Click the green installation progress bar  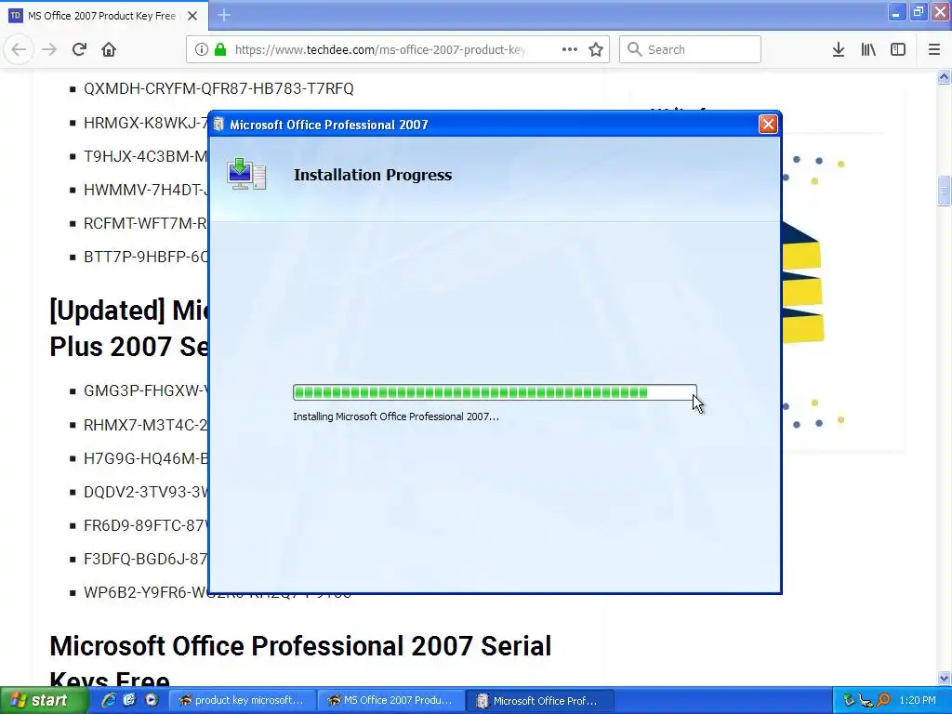pyautogui.click(x=495, y=392)
